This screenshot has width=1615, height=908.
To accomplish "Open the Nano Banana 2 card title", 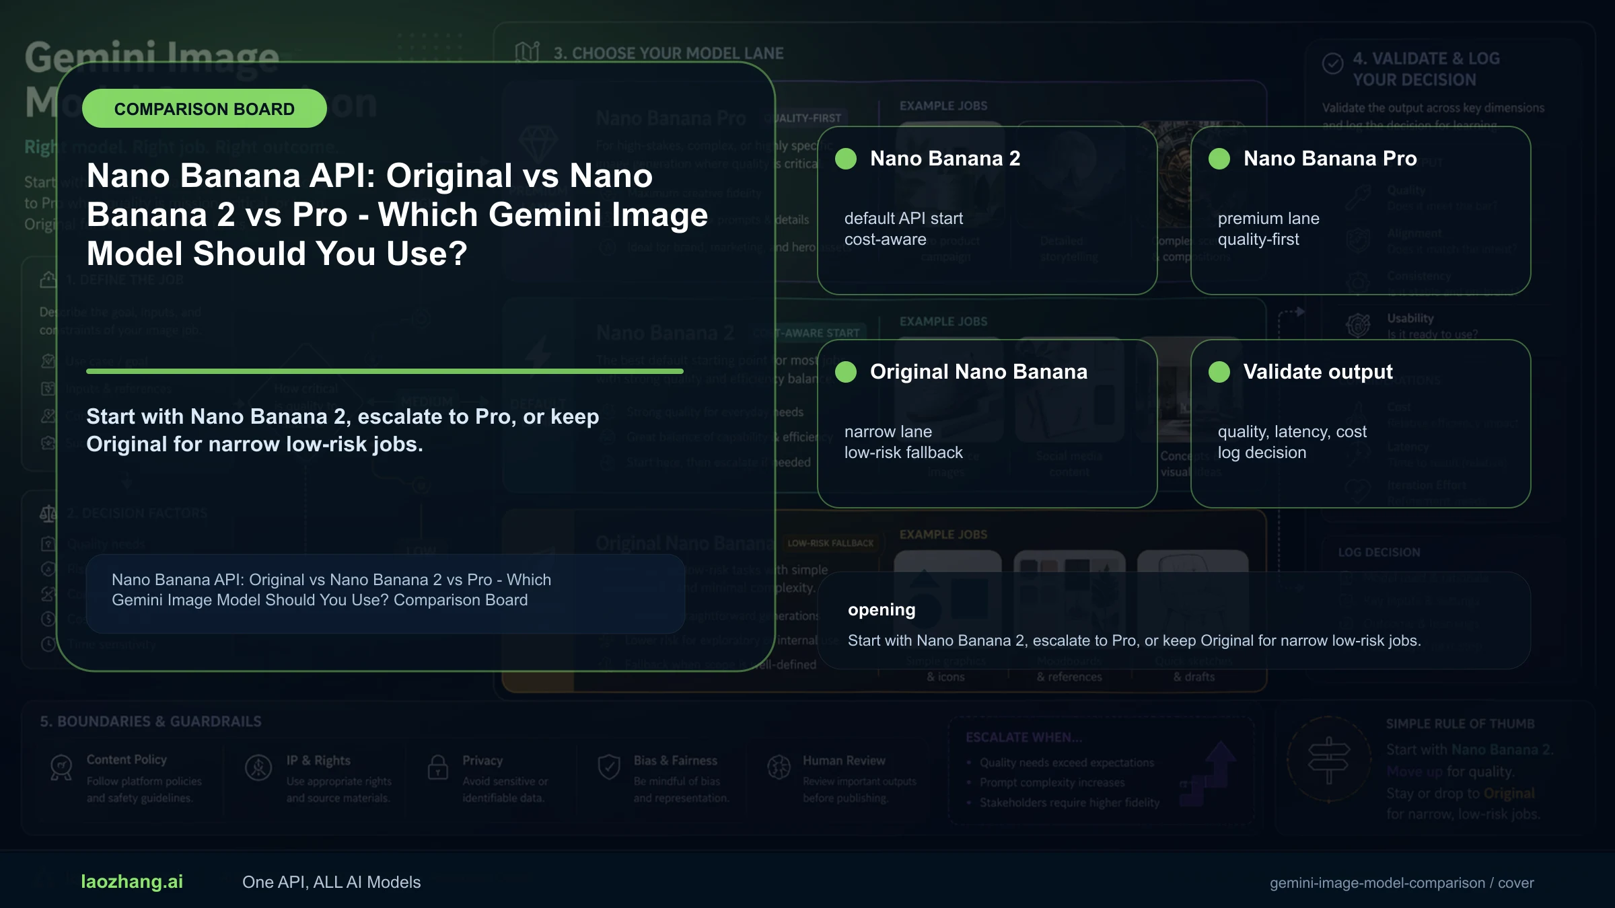I will (945, 159).
